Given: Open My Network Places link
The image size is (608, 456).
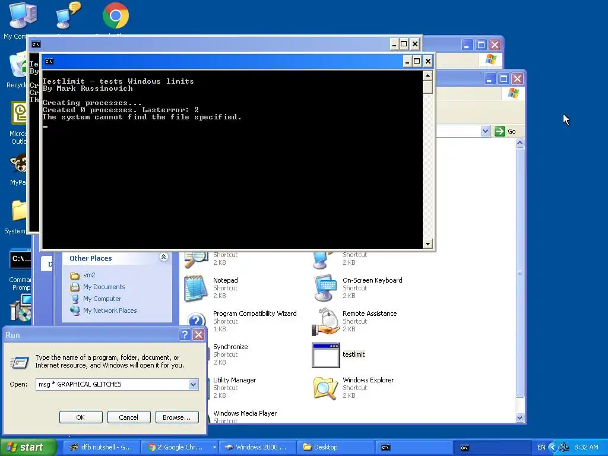Looking at the screenshot, I should (x=110, y=311).
